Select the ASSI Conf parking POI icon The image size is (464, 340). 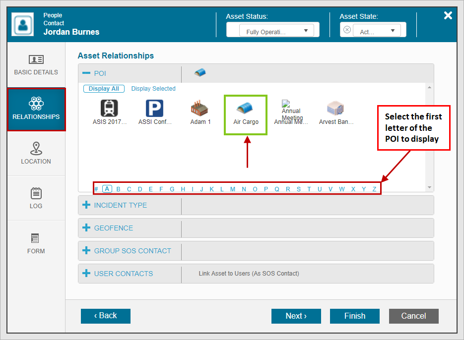click(x=154, y=108)
